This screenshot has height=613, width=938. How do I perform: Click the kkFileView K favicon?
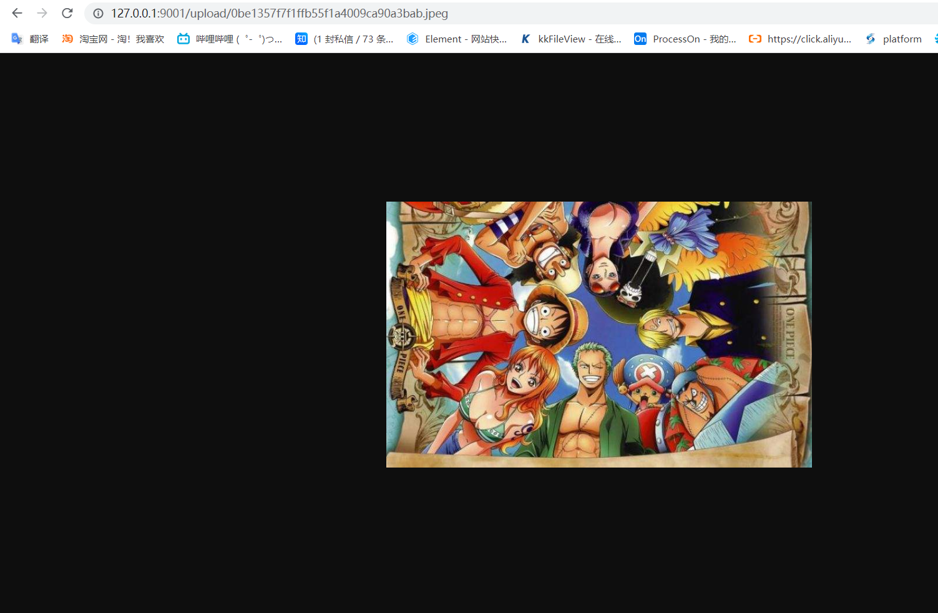click(525, 39)
